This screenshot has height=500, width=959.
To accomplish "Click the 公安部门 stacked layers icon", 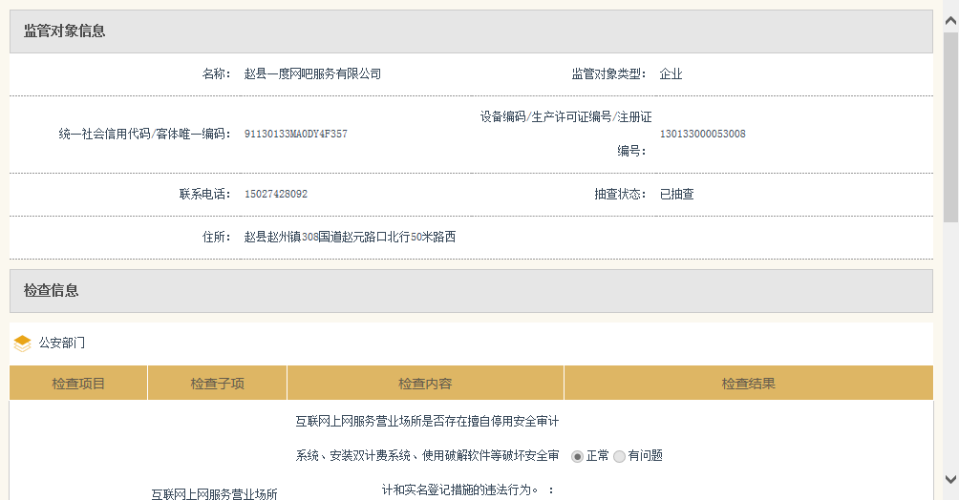I will pyautogui.click(x=22, y=344).
